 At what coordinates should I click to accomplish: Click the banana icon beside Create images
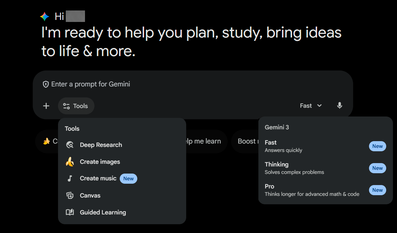(70, 162)
